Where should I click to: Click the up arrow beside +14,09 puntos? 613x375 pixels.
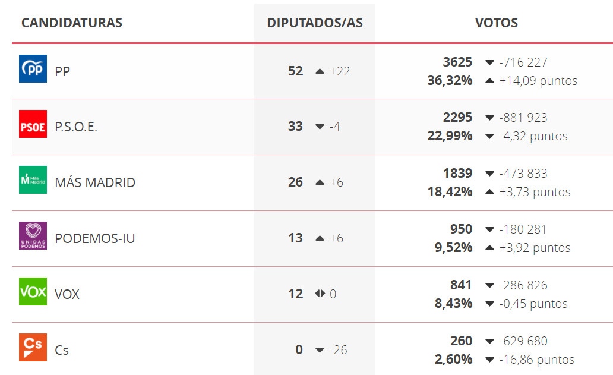[489, 81]
